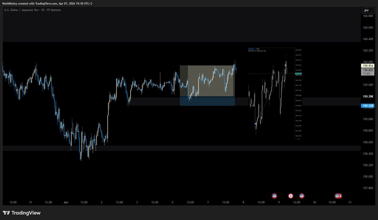This screenshot has height=220, width=378.
Task: Click the 31 date label on the time axis
Action: tap(31, 202)
